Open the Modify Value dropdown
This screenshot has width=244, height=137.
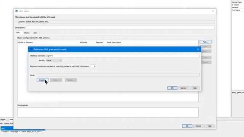pos(54,61)
